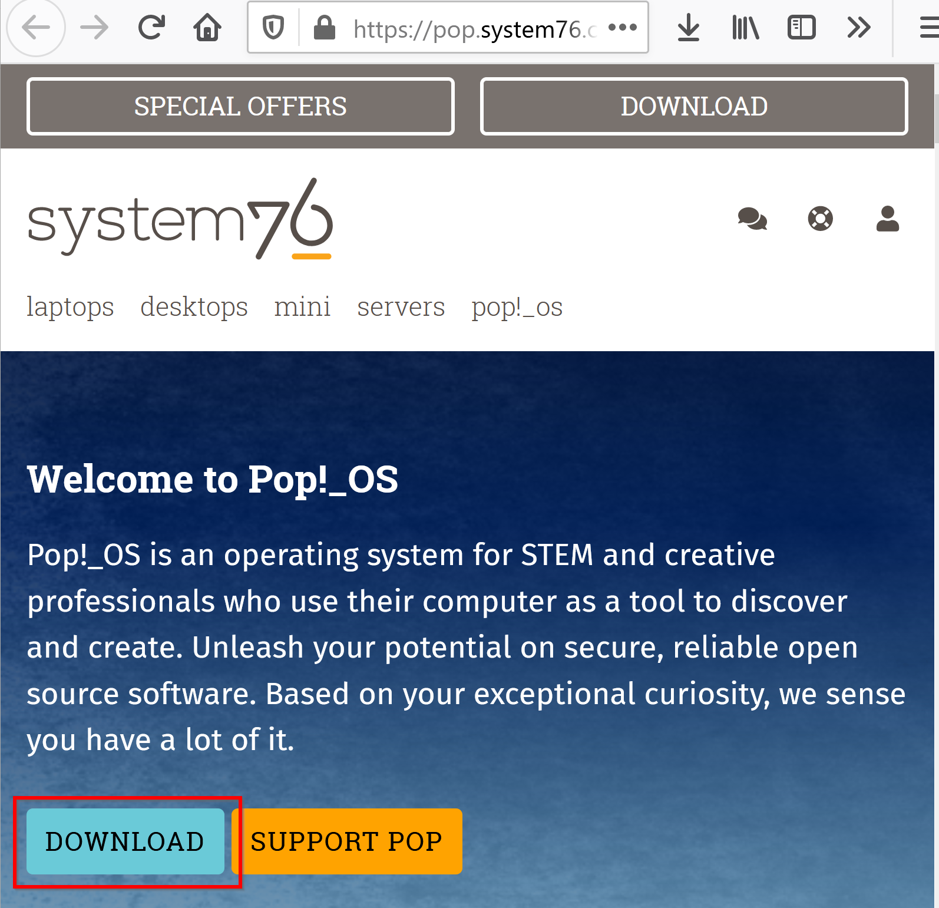Click the Welcome to Pop!_OS heading
939x908 pixels.
213,479
